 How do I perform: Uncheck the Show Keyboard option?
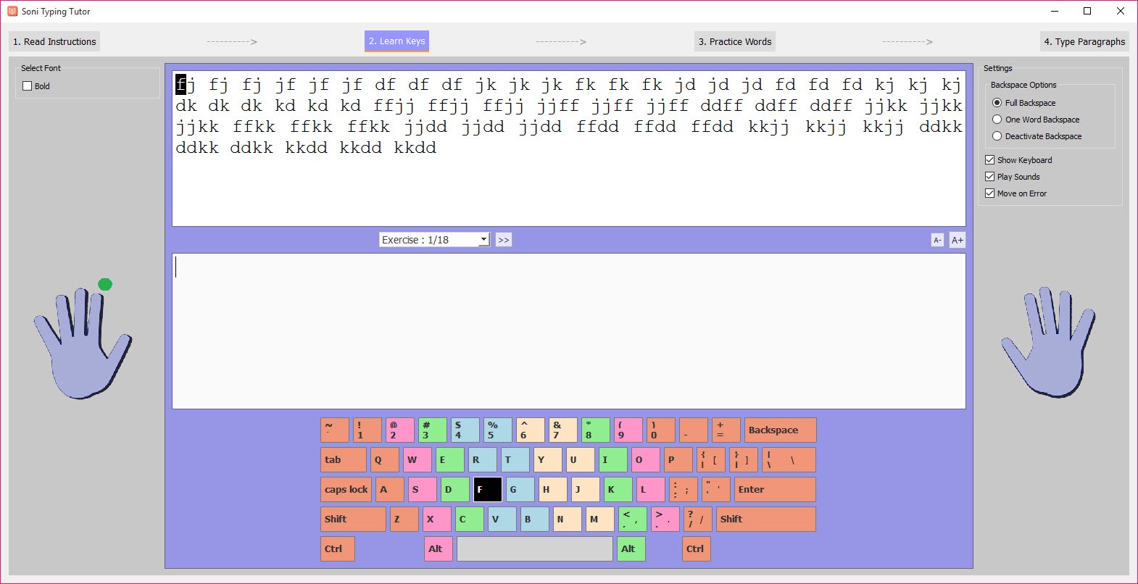[989, 160]
